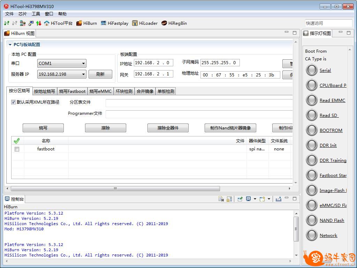Click the green checkmark select-all header
Screen dimensions: 357x268
(x=17, y=141)
